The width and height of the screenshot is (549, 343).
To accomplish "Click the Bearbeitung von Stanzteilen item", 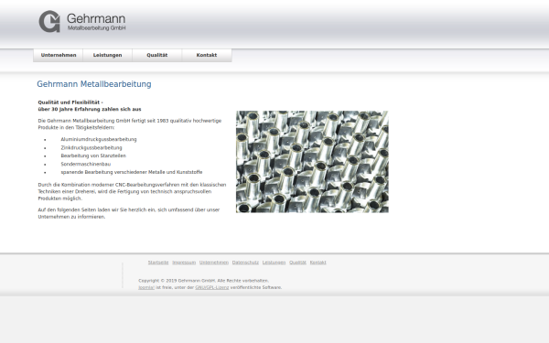I will pos(93,155).
